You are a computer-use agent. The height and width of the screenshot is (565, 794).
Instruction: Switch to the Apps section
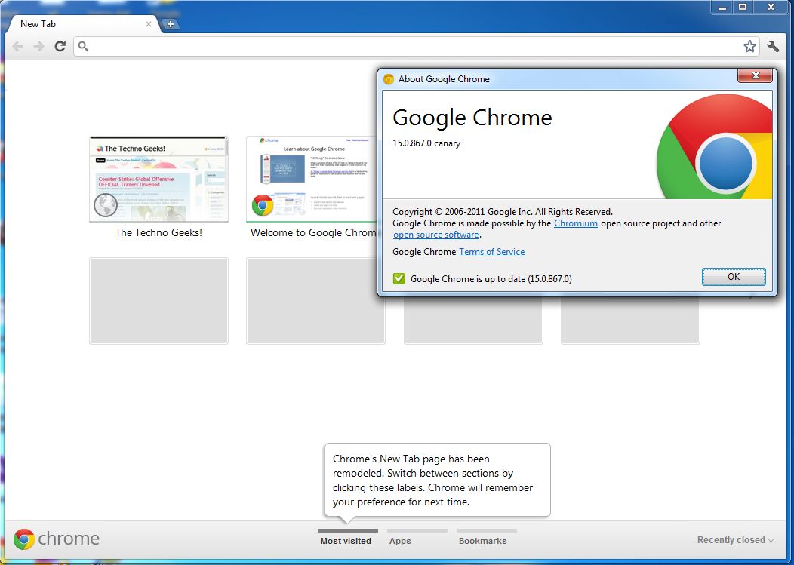400,541
